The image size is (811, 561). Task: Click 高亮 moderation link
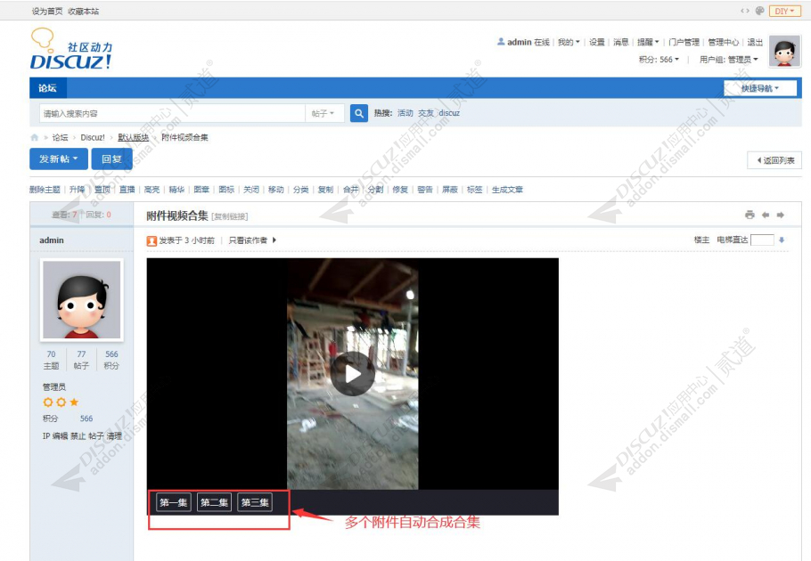click(152, 190)
